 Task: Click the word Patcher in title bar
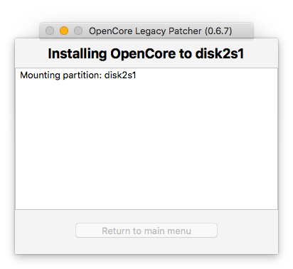click(x=185, y=31)
